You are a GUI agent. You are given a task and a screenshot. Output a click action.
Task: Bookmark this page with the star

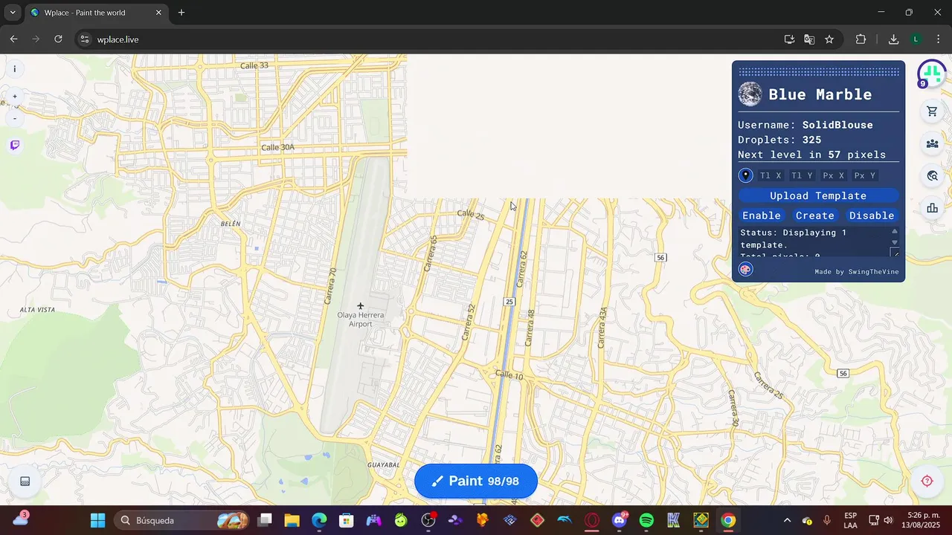point(829,39)
